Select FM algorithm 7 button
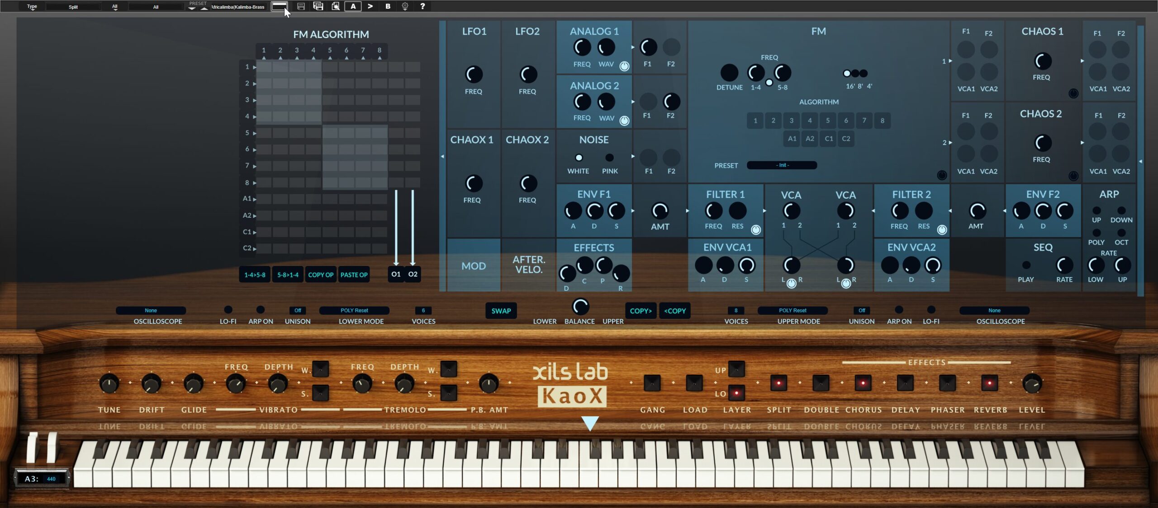Image resolution: width=1158 pixels, height=508 pixels. [864, 121]
